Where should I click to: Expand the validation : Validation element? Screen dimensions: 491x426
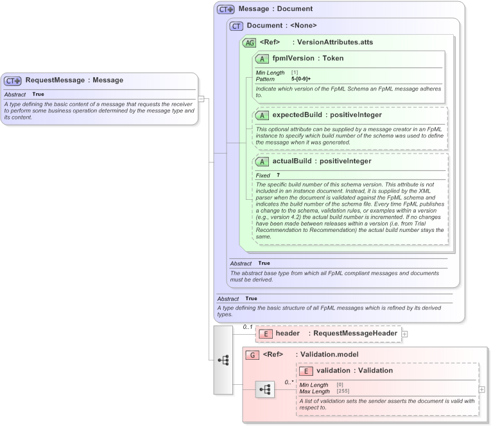tap(481, 389)
